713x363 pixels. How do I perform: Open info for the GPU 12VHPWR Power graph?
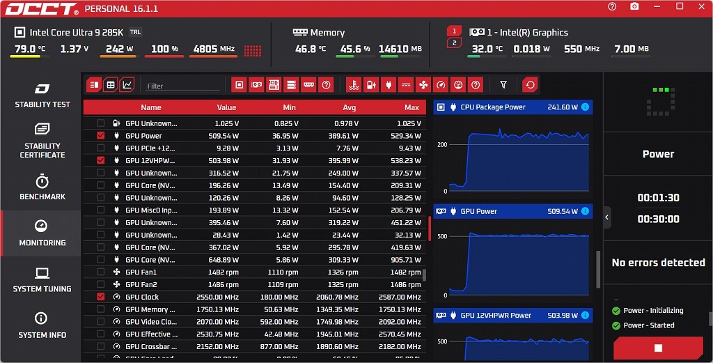(585, 315)
